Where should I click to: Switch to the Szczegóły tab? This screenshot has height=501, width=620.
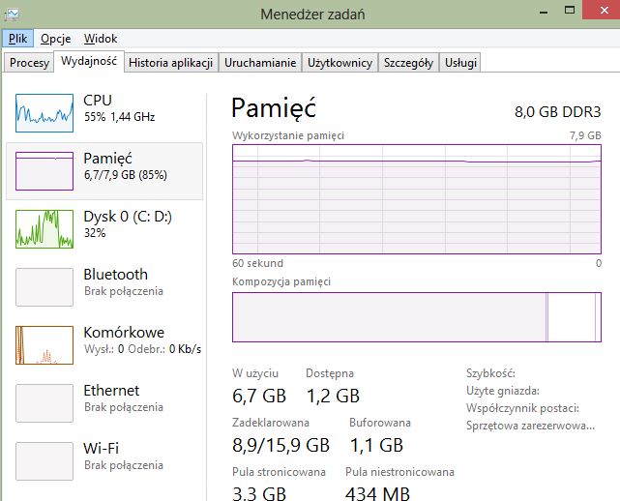pos(408,63)
